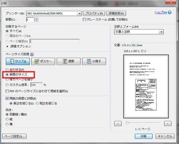Click the custom scale percentage field
Viewport: 179px width, 144px height.
click(37, 85)
